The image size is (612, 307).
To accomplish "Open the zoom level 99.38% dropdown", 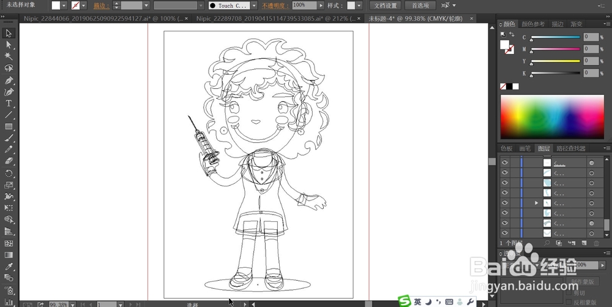I will (73, 305).
